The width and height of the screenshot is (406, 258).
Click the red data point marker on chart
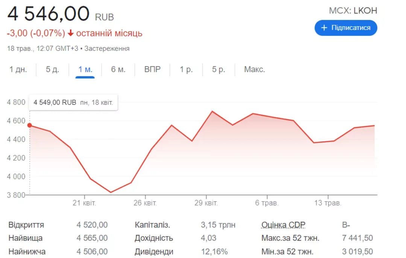[30, 125]
